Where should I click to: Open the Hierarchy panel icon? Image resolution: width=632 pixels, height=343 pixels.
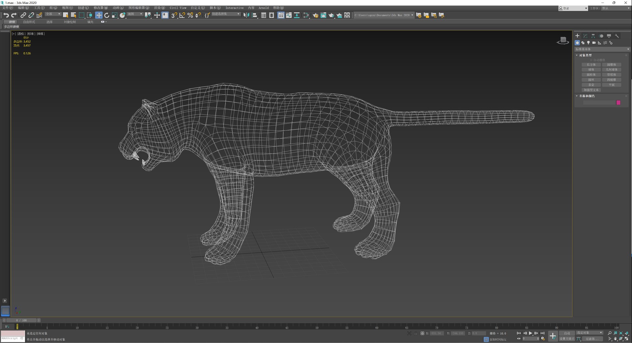[x=593, y=36]
